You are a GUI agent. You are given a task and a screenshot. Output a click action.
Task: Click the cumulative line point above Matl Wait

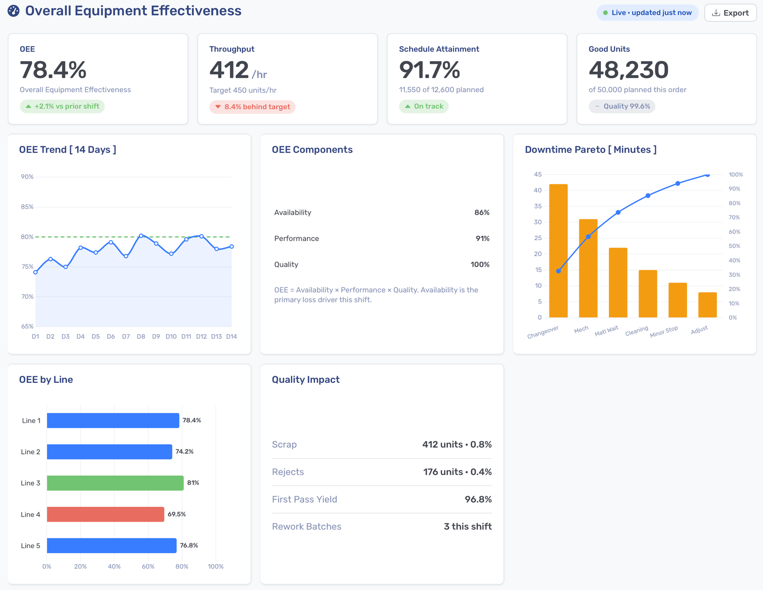[x=618, y=212]
